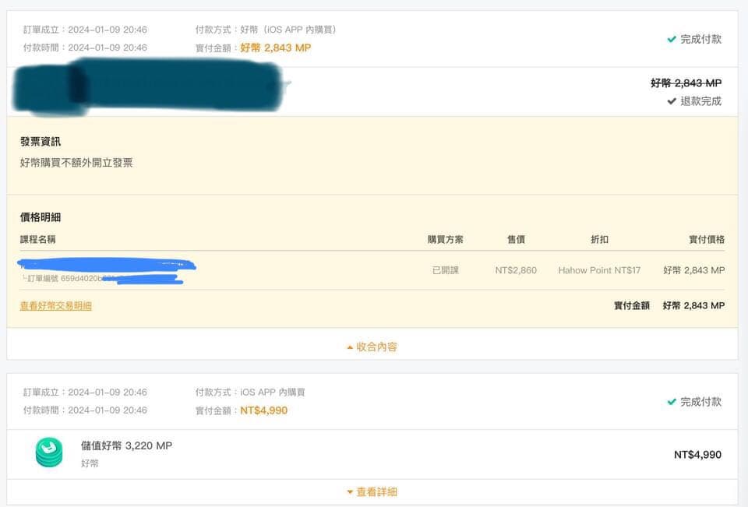
Task: Click the 退款完成 status label
Action: 700,101
